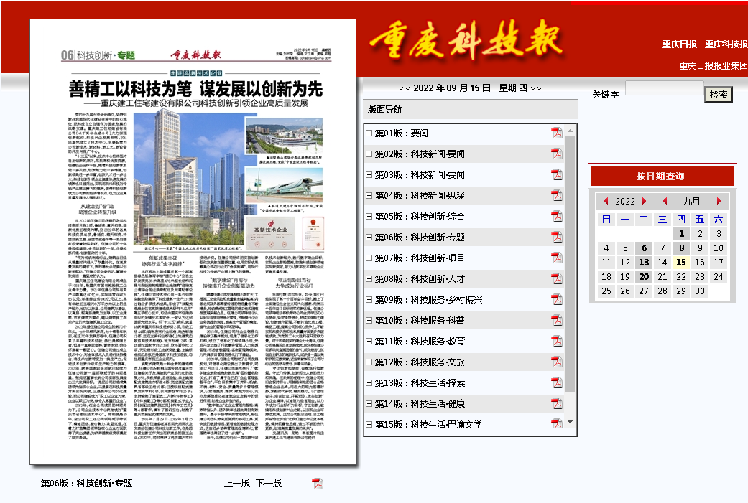Go to 上一版 previous page
The width and height of the screenshot is (748, 503).
click(237, 484)
